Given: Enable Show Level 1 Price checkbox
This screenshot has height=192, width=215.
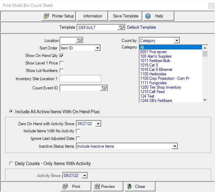Looking at the screenshot, I should 62,63.
